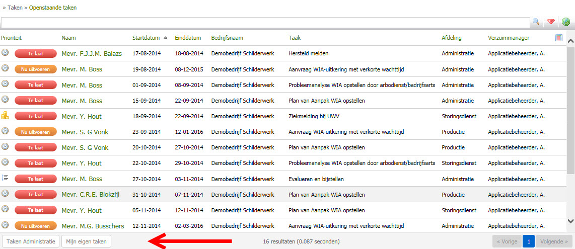Click into the search text field
Image resolution: width=575 pixels, height=249 pixels.
265,22
